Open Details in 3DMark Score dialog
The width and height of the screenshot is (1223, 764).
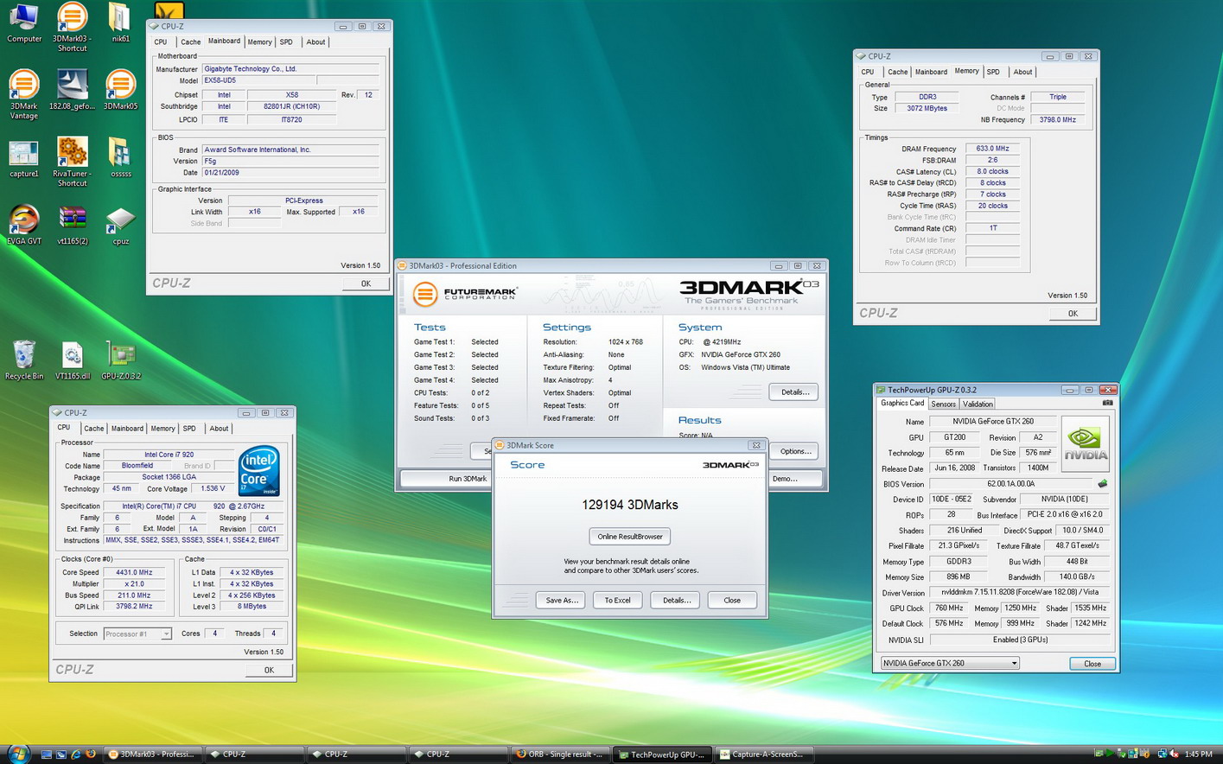(x=676, y=600)
